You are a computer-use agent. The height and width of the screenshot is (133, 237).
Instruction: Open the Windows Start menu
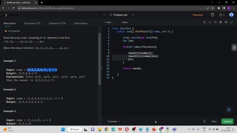63,129
